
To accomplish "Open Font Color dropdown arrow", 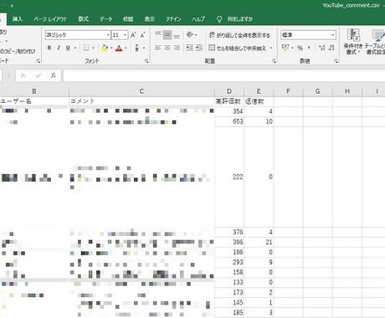I will click(x=126, y=48).
